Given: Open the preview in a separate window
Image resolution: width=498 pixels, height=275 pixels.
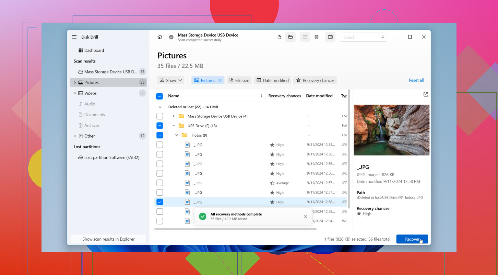Looking at the screenshot, I should click(x=426, y=94).
